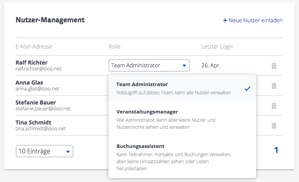299x182 pixels.
Task: Open the role dropdown for Ralf Richter
Action: click(x=149, y=65)
